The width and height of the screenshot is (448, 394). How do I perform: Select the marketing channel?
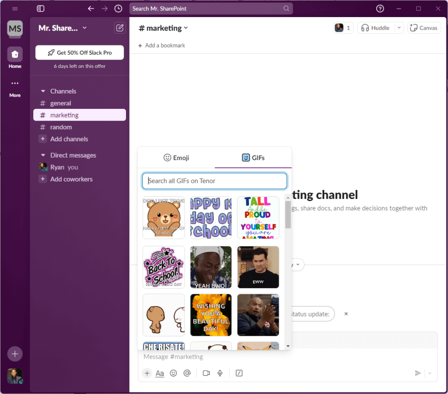(x=80, y=115)
